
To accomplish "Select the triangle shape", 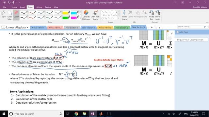I will [116, 15].
